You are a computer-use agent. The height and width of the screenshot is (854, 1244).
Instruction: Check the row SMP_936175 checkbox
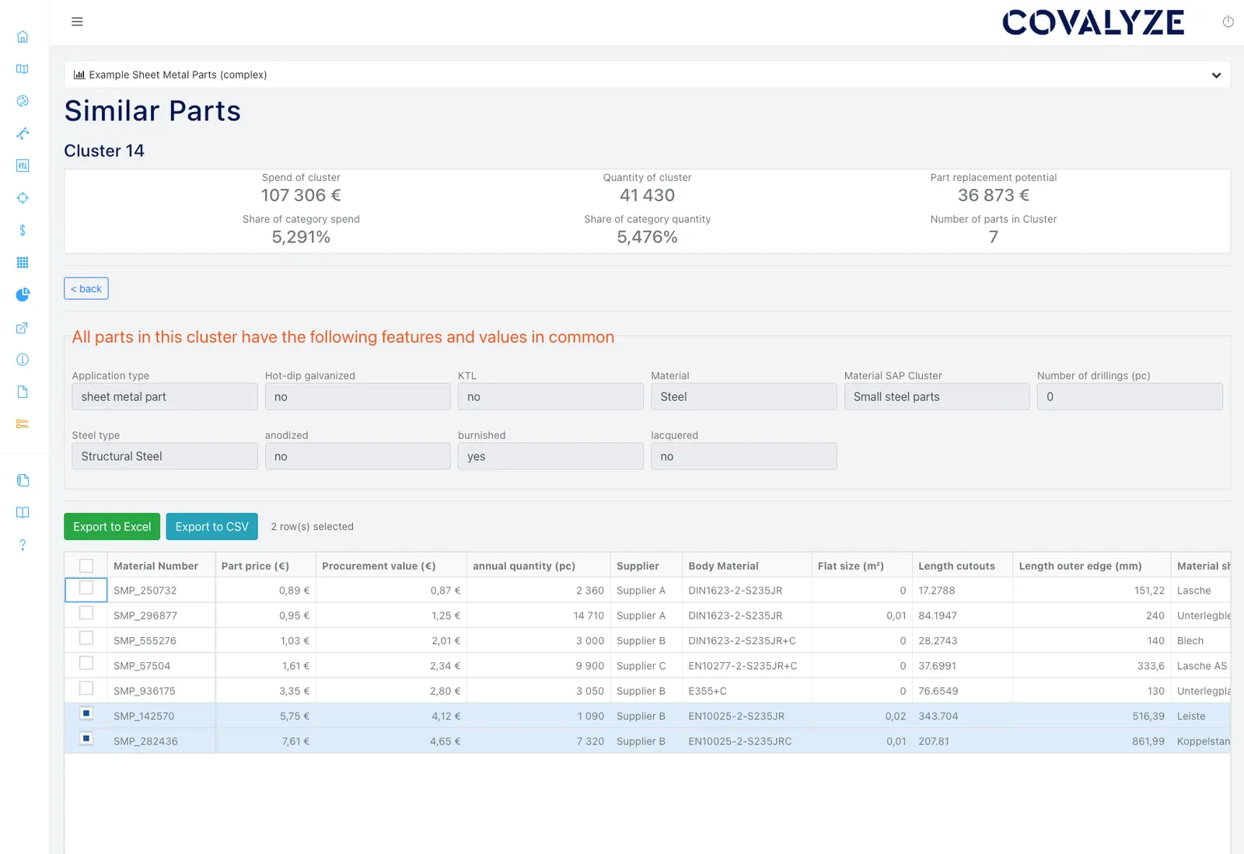pos(86,688)
